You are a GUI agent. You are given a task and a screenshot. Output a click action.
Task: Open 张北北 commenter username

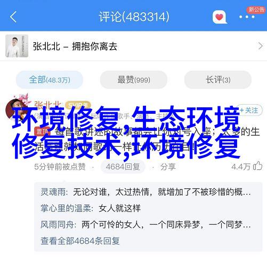48,105
